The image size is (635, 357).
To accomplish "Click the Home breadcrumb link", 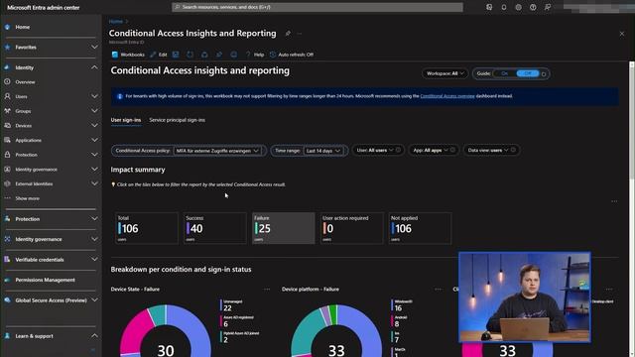I will [x=115, y=22].
